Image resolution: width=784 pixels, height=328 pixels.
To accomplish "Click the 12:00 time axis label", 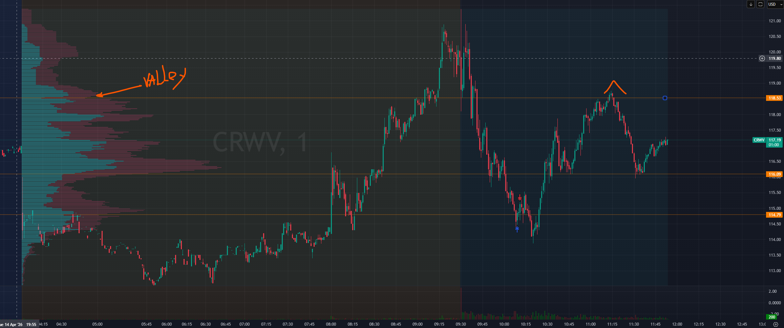I will (677, 324).
